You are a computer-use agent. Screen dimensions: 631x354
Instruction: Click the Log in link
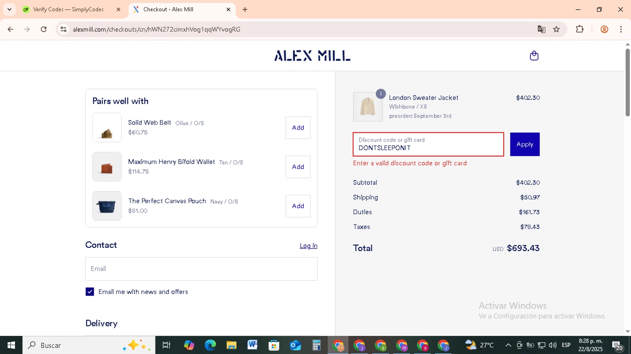pyautogui.click(x=308, y=246)
